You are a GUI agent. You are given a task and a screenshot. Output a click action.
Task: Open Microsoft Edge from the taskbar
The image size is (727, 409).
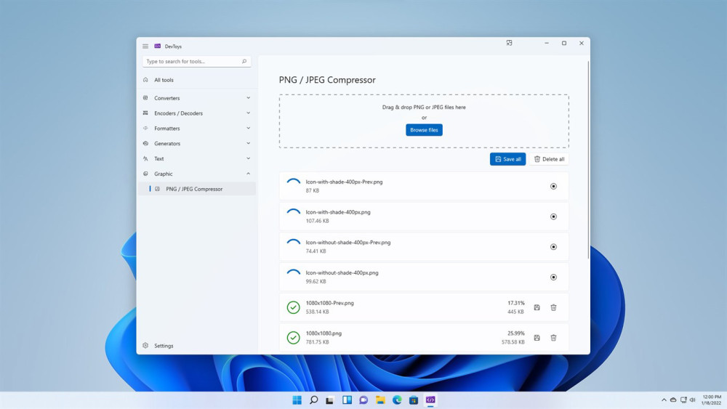pyautogui.click(x=397, y=400)
